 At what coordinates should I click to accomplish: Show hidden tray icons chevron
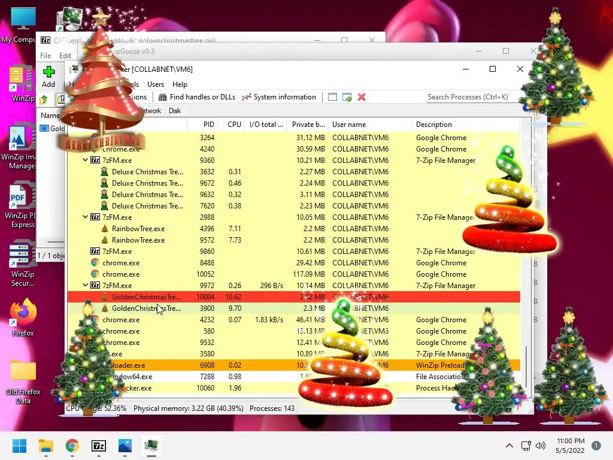[509, 446]
